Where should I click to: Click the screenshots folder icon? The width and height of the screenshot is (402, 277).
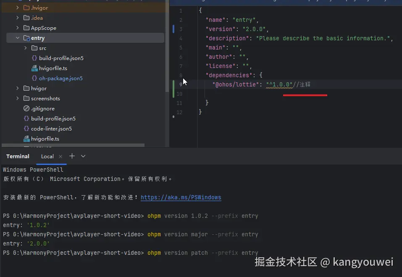click(x=26, y=98)
